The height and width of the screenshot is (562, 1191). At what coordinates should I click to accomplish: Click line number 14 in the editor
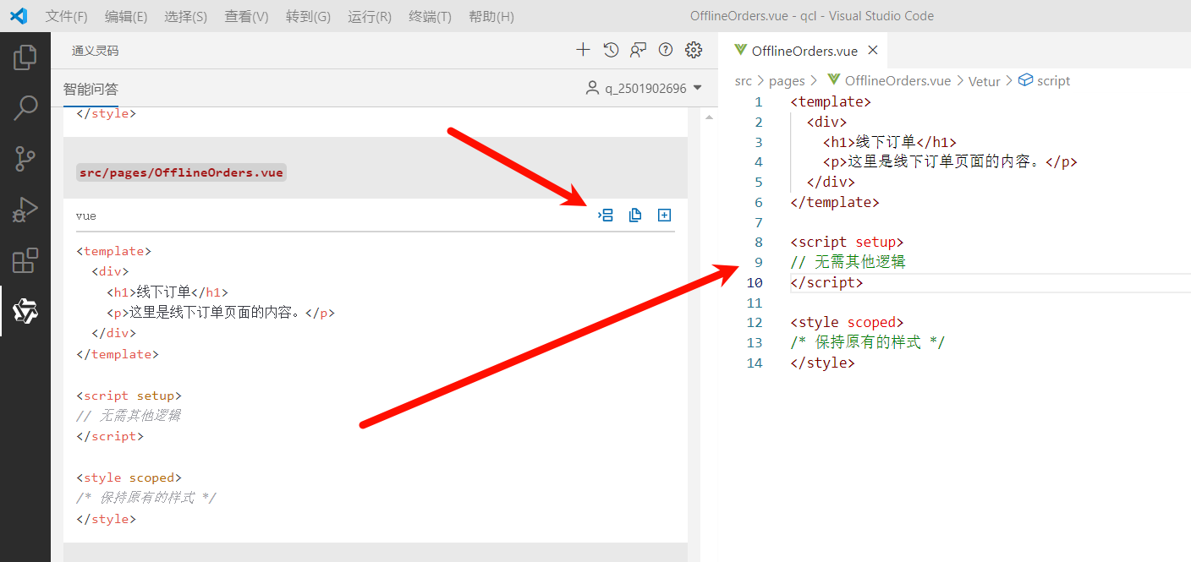tap(754, 363)
